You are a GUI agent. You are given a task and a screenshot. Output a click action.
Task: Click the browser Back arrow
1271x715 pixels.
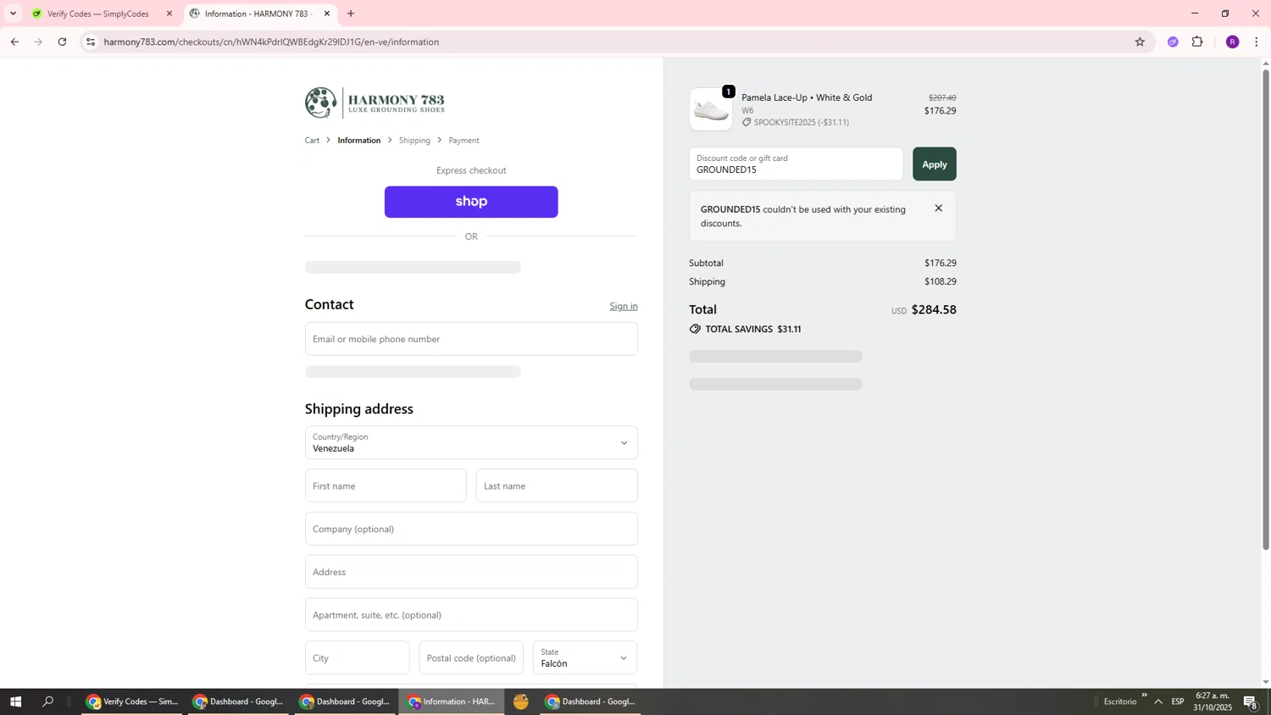coord(14,42)
